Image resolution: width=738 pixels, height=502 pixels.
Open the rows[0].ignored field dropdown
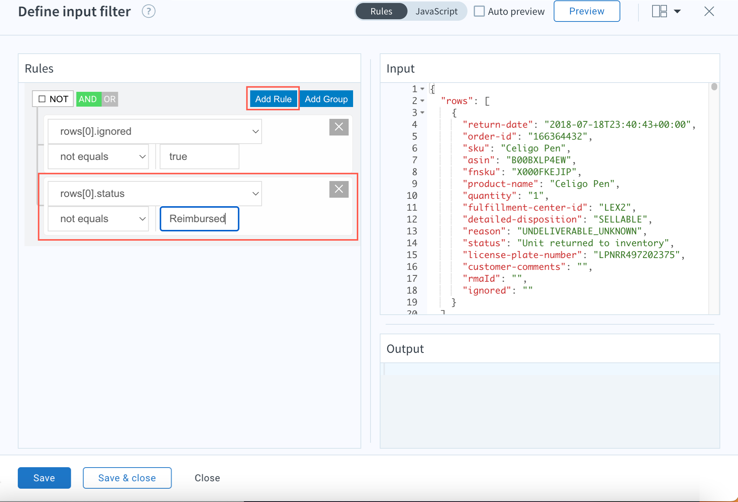155,131
